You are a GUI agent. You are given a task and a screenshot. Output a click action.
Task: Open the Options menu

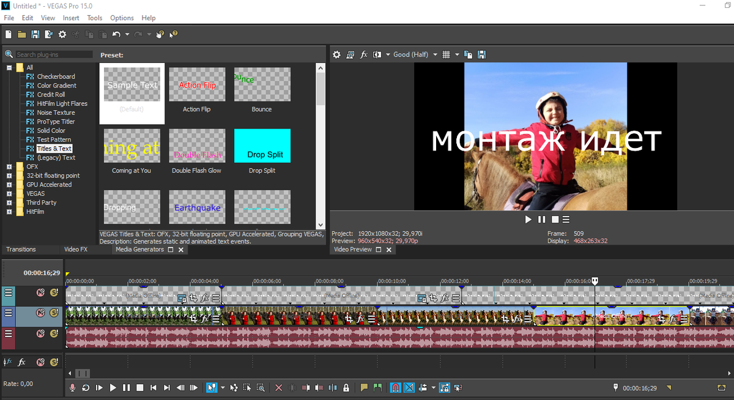pos(122,18)
